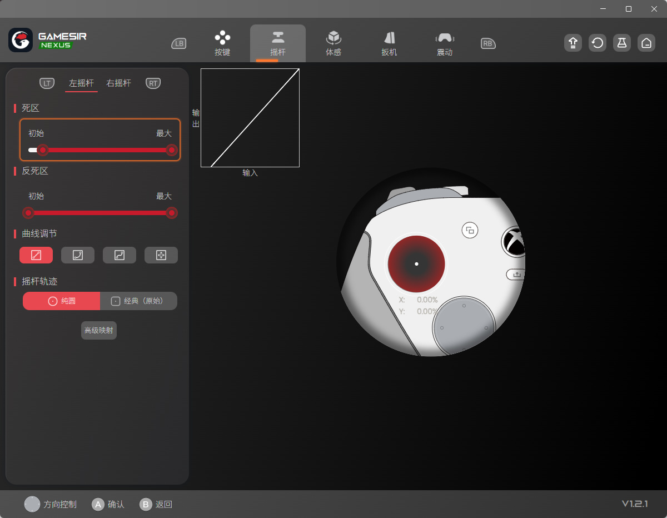The height and width of the screenshot is (518, 667).
Task: Click the home icon in header
Action: 646,43
